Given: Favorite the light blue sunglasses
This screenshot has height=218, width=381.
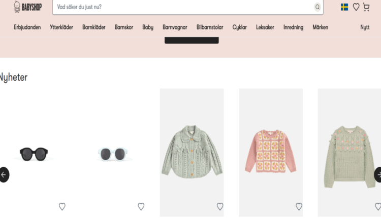Looking at the screenshot, I should [x=141, y=206].
